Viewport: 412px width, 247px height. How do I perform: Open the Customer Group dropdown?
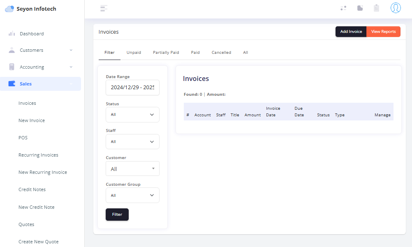(x=132, y=196)
